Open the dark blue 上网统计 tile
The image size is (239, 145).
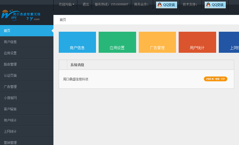click(x=229, y=42)
